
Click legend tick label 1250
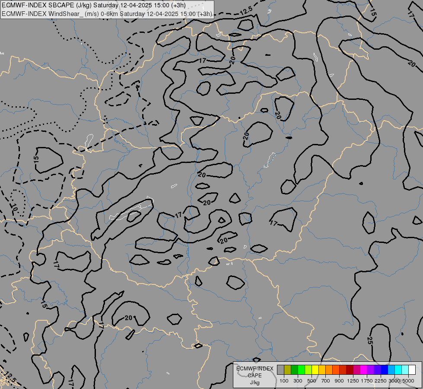click(x=353, y=381)
